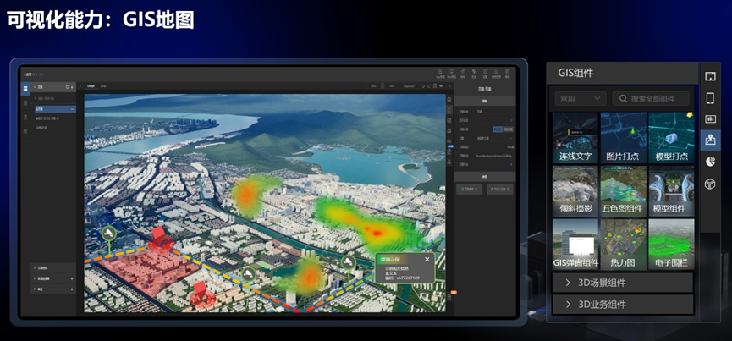Choose the 五色图组件 tile

pos(623,190)
